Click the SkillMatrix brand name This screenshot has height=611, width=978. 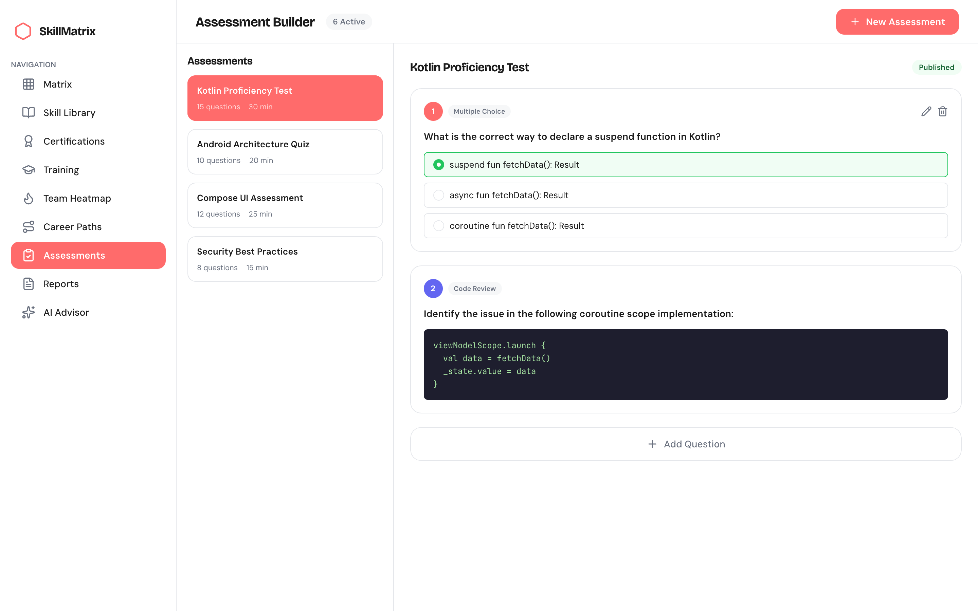click(x=67, y=31)
